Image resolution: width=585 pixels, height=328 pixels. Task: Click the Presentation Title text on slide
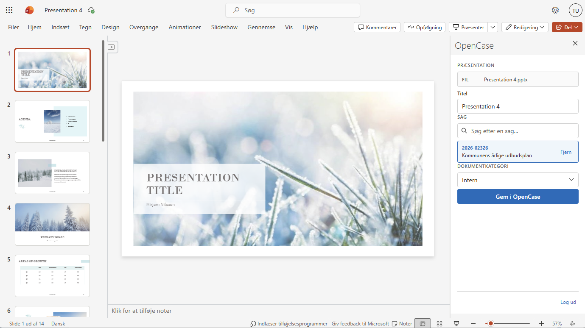(193, 183)
